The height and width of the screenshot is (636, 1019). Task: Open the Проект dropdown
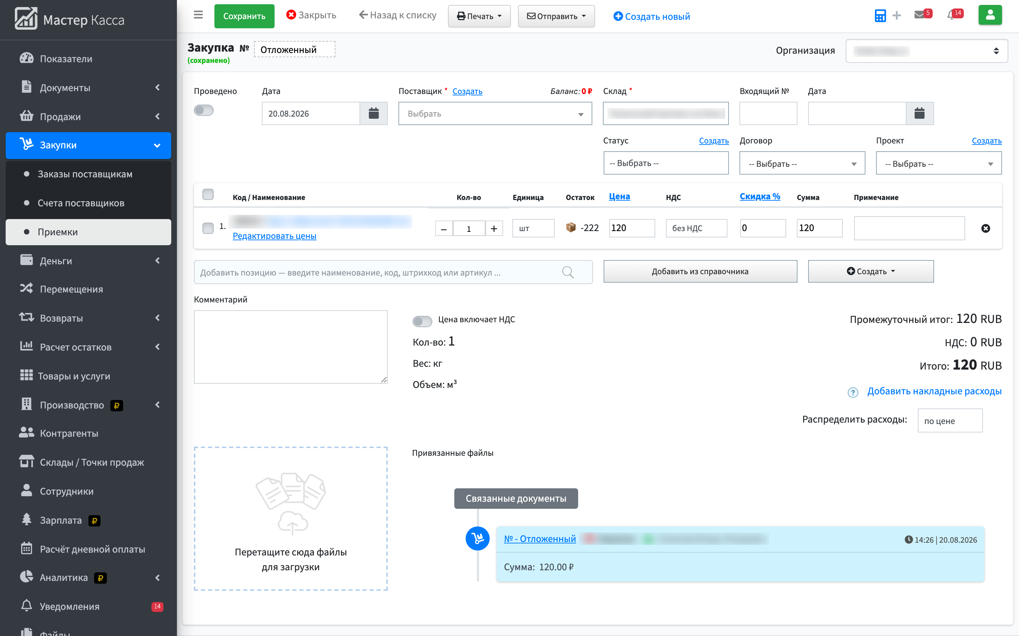pyautogui.click(x=939, y=163)
